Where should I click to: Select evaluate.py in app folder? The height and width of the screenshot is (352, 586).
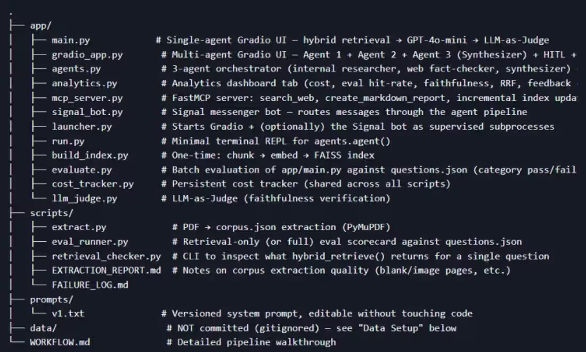click(x=82, y=170)
